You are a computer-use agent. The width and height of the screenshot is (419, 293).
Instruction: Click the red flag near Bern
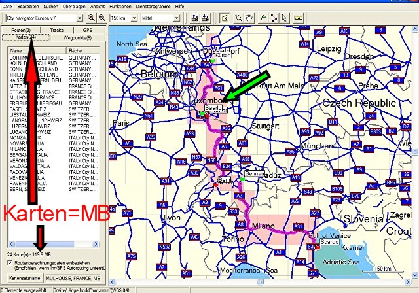215,184
